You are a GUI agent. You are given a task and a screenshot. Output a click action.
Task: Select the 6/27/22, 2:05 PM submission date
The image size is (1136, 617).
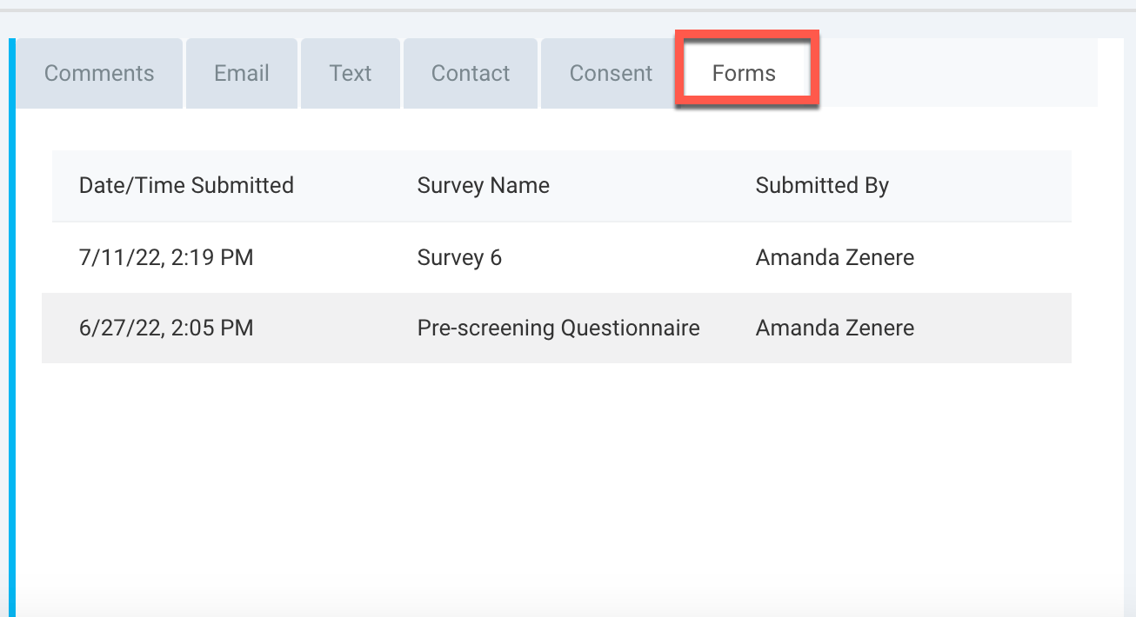[166, 328]
